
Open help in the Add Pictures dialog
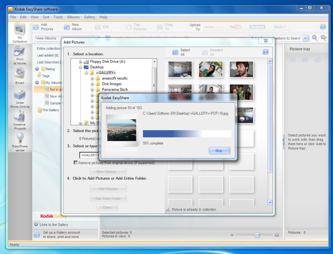[x=266, y=52]
